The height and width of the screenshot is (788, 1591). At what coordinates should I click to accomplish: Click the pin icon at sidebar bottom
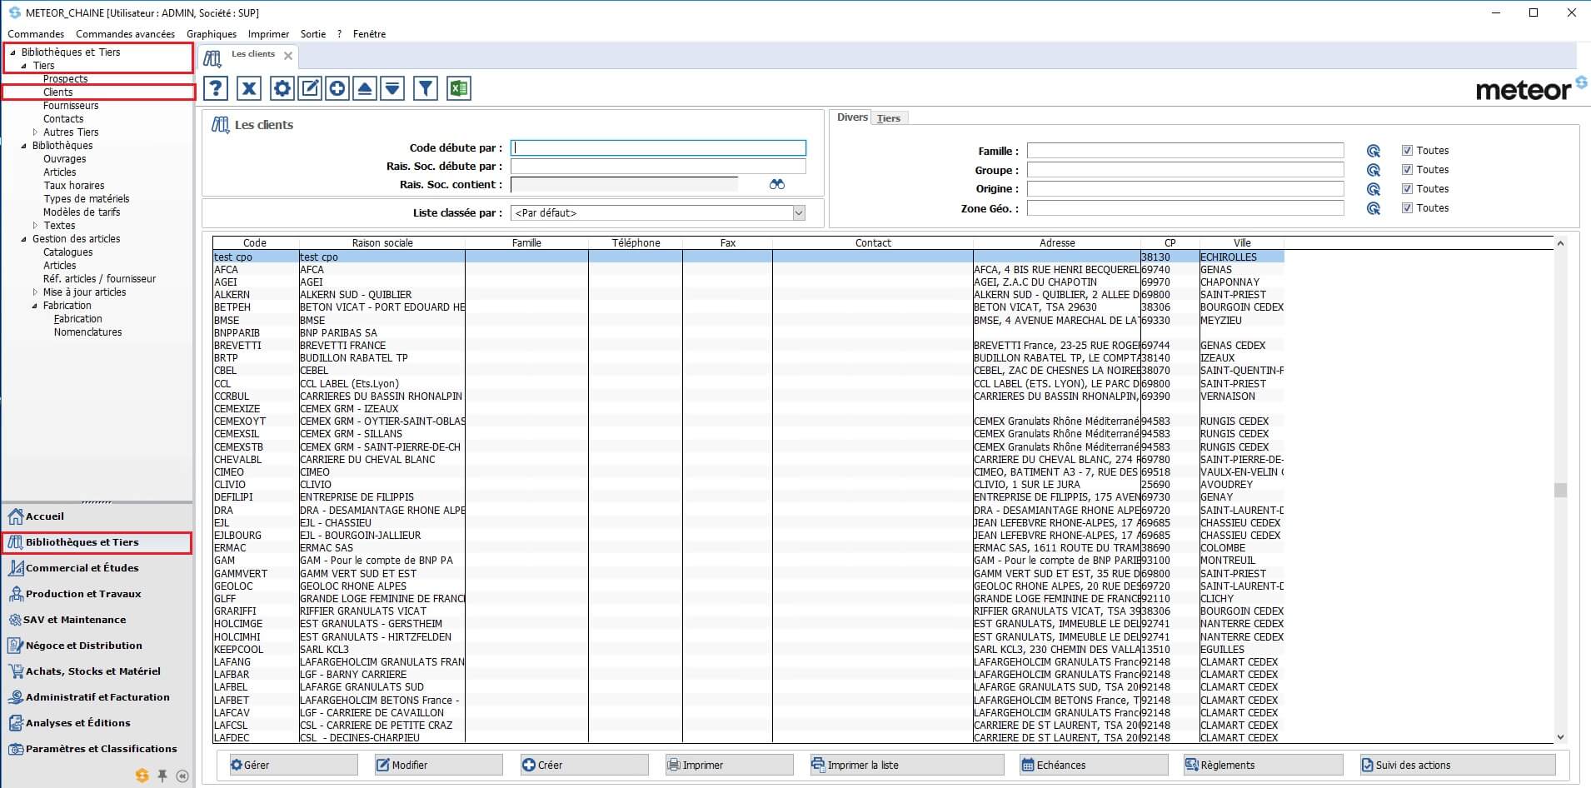[x=162, y=776]
